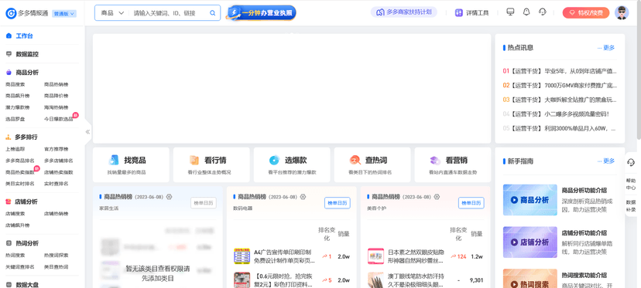This screenshot has width=641, height=288.
Task: Open 海淘热销榜 sidebar link
Action: click(x=56, y=107)
